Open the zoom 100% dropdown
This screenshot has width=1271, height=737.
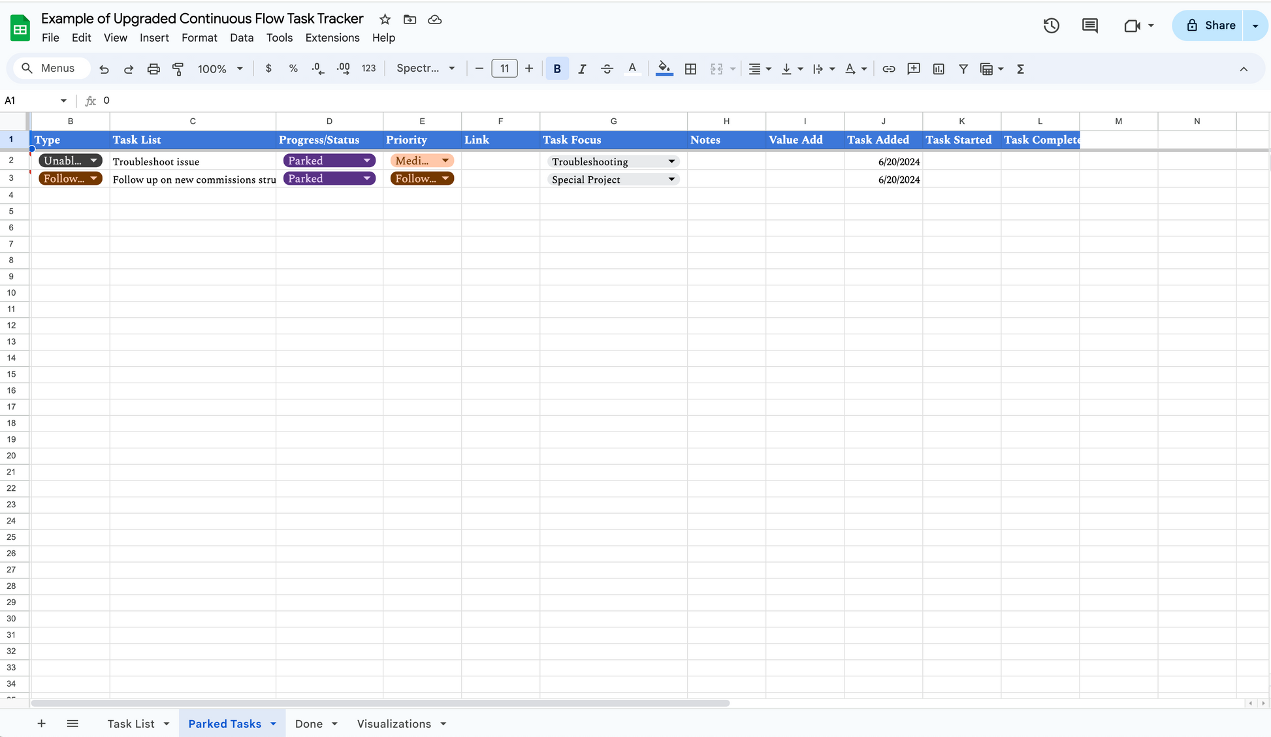tap(220, 69)
